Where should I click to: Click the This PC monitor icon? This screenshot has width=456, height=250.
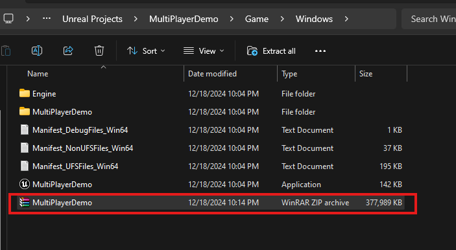pos(8,19)
